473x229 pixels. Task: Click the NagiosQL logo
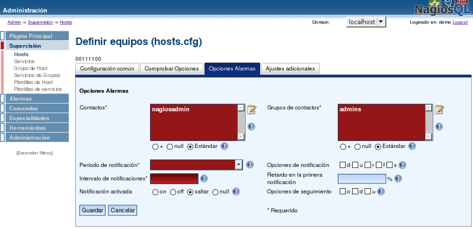[442, 8]
